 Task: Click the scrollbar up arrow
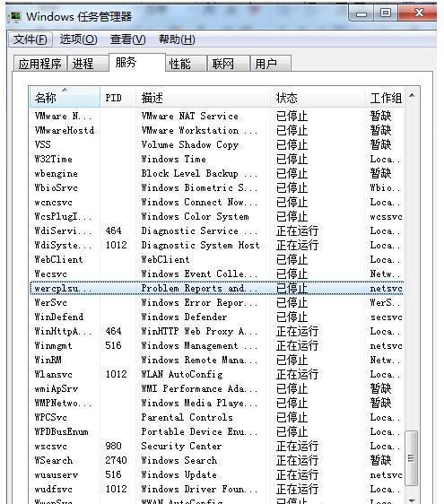click(412, 95)
